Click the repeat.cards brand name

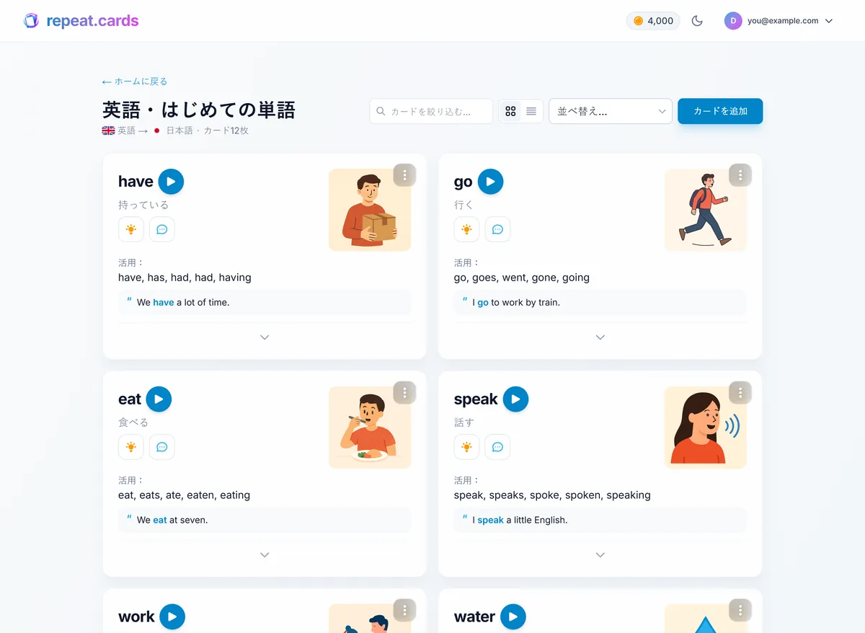click(x=92, y=21)
